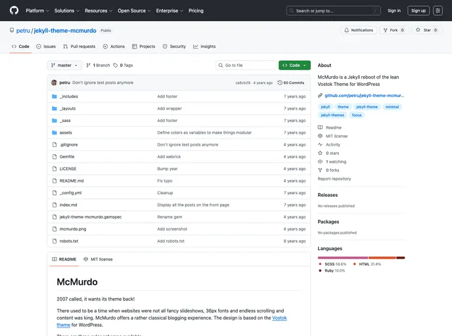Open the Vostok theme link

[x=279, y=318]
